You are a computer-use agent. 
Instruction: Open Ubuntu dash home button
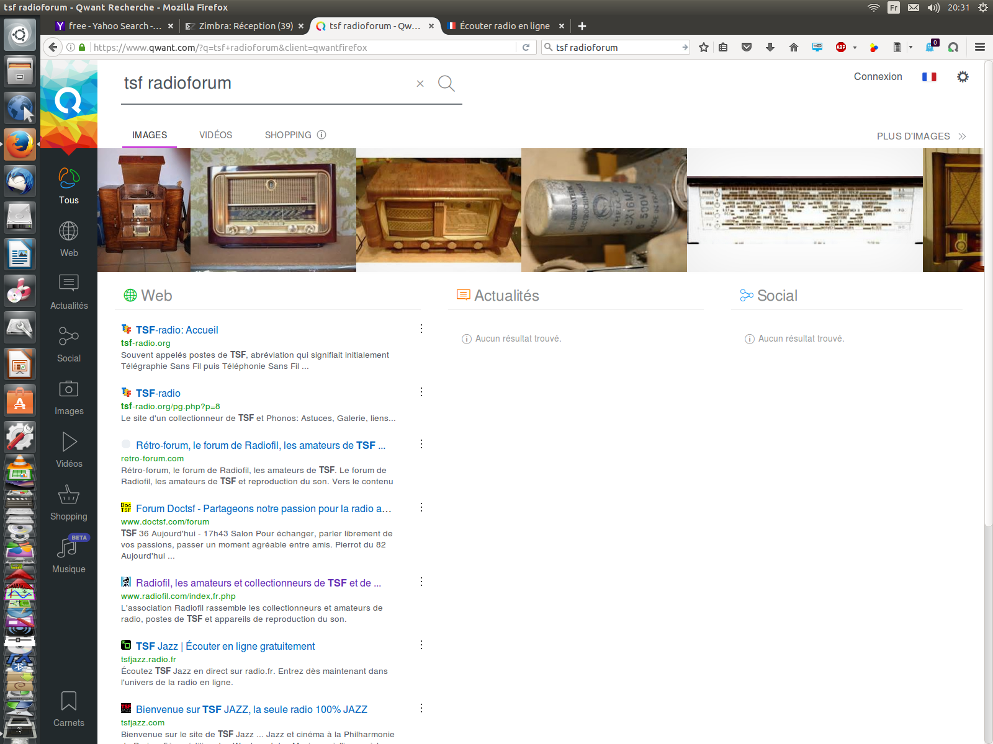20,34
